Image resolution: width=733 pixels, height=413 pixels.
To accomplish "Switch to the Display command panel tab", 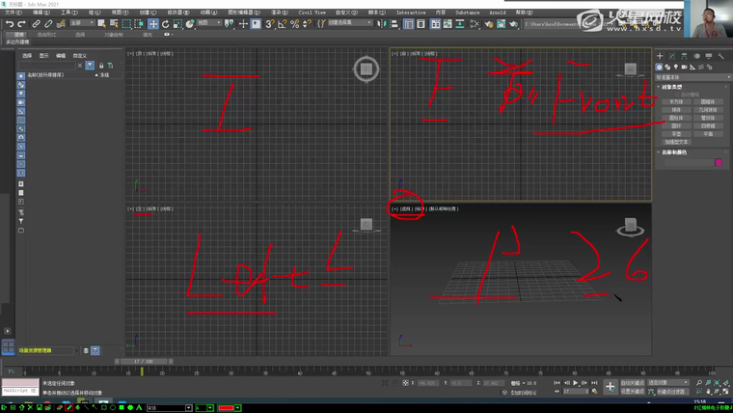I will (x=709, y=56).
